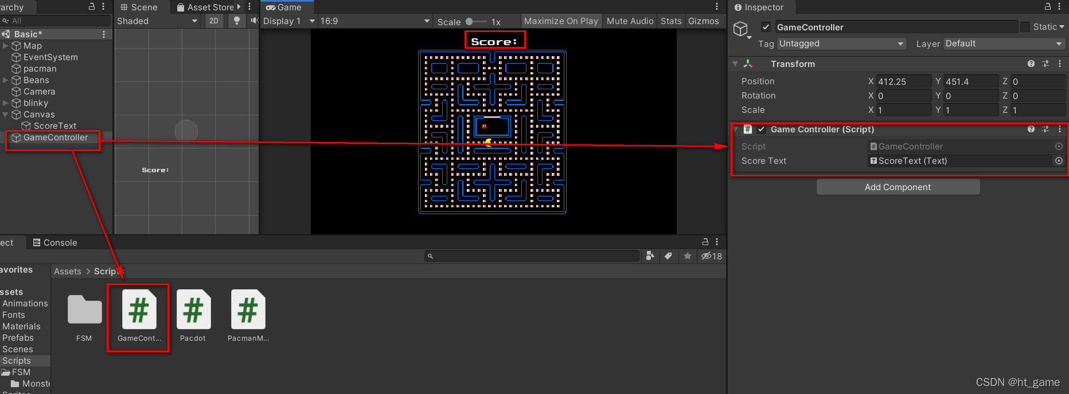Collapse the Game Controller script component
This screenshot has width=1069, height=394.
coord(736,129)
